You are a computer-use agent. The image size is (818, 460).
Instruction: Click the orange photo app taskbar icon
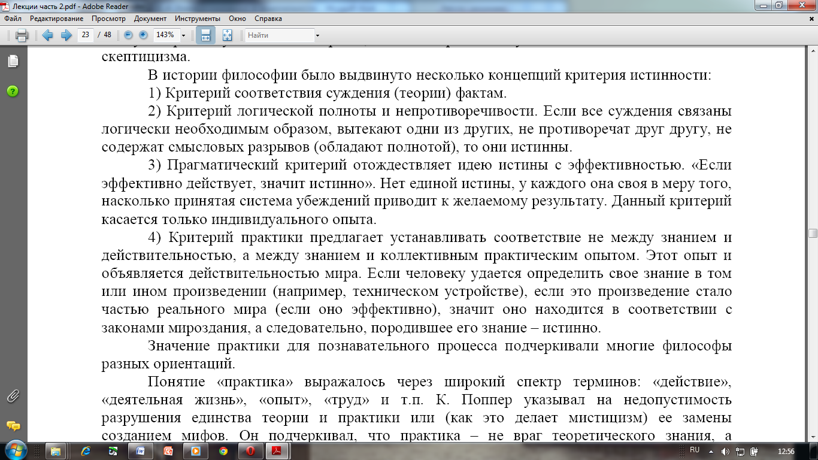(168, 450)
